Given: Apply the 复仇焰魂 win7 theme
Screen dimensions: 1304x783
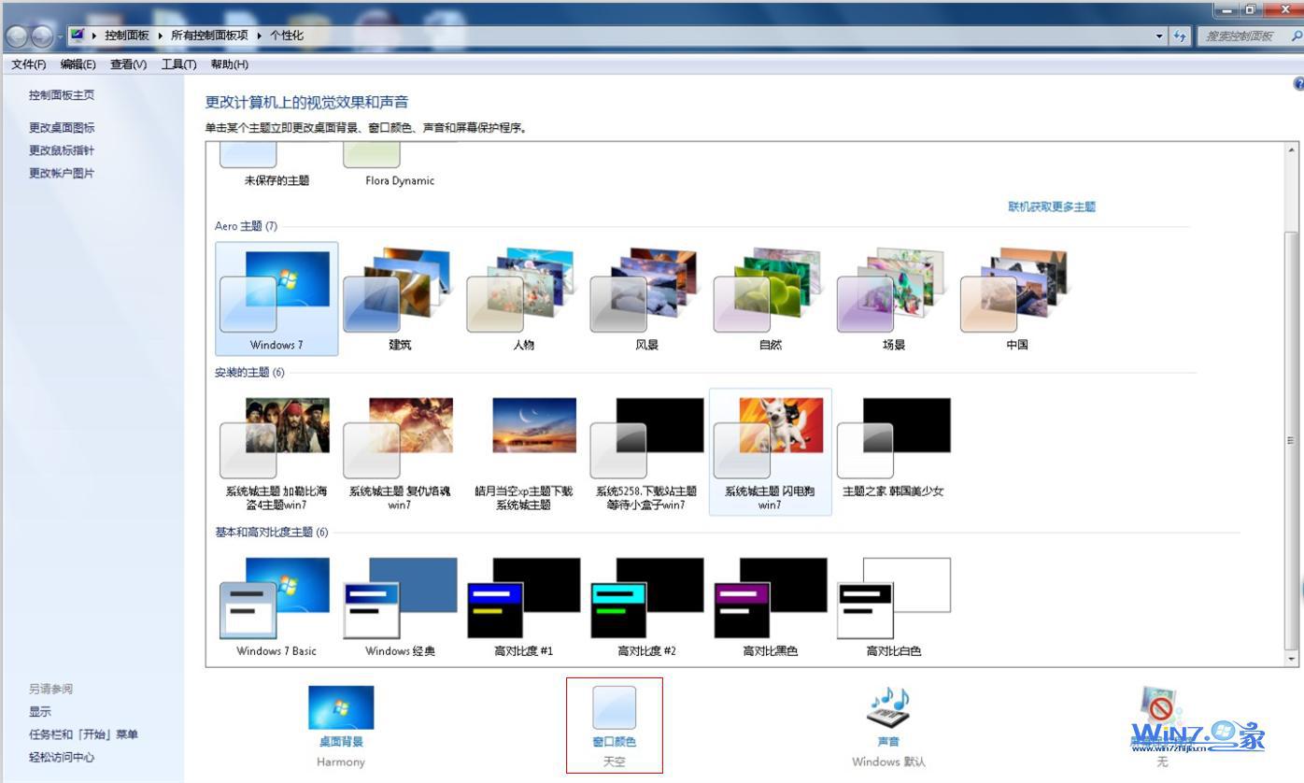Looking at the screenshot, I should (x=400, y=452).
